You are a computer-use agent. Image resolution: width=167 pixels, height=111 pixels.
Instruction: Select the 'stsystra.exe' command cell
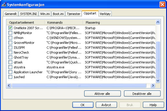point(55,67)
